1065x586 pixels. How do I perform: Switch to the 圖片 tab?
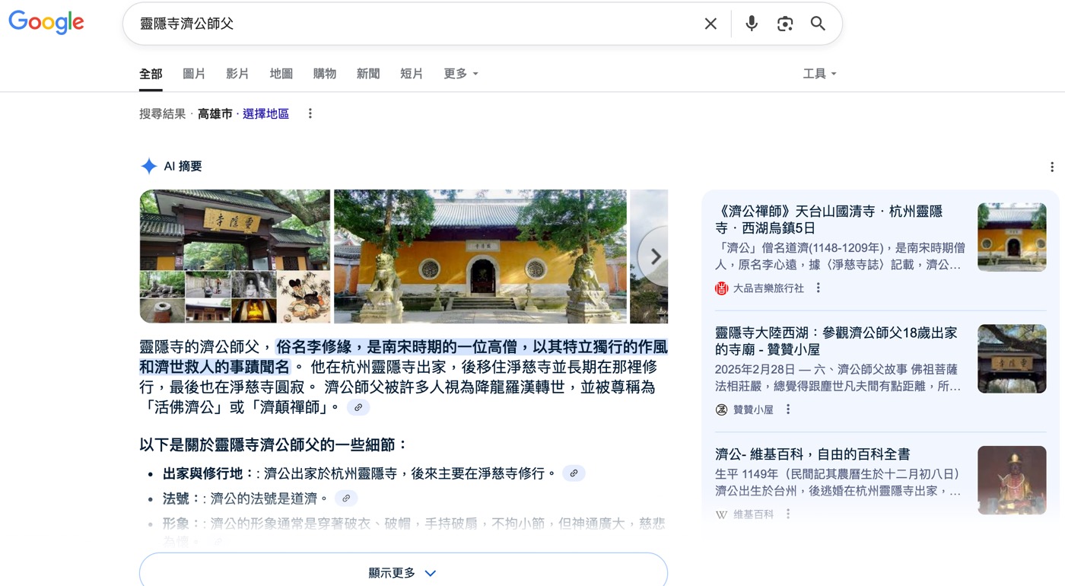[194, 74]
